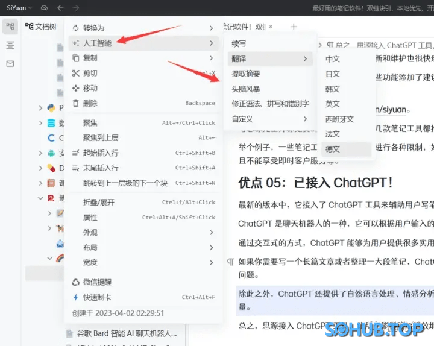This screenshot has height=346, width=434.
Task: Select 聚焦到上层 menu entry
Action: [143, 137]
